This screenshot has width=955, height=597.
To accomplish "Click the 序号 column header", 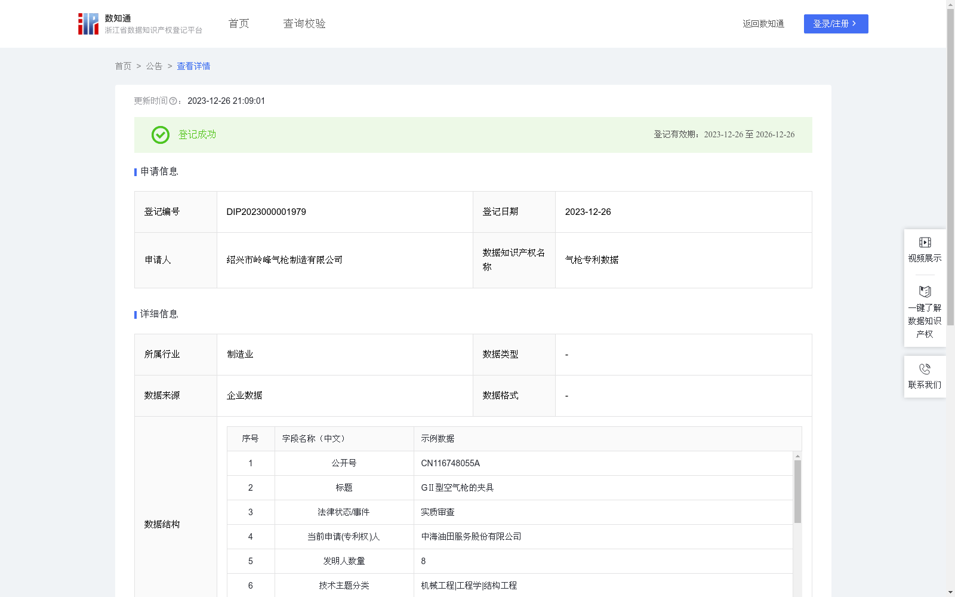I will coord(250,439).
